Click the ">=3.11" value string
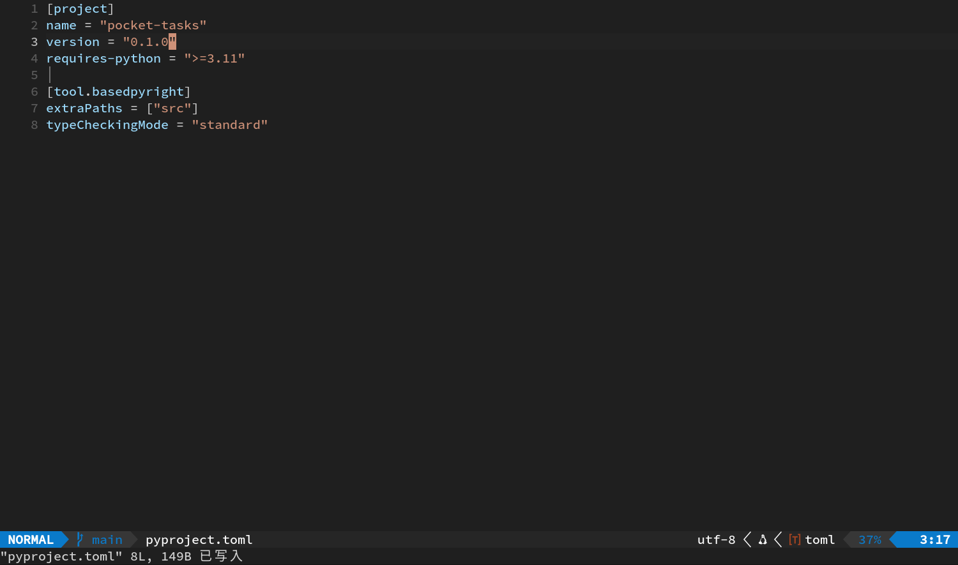Viewport: 958px width, 565px height. coord(215,59)
